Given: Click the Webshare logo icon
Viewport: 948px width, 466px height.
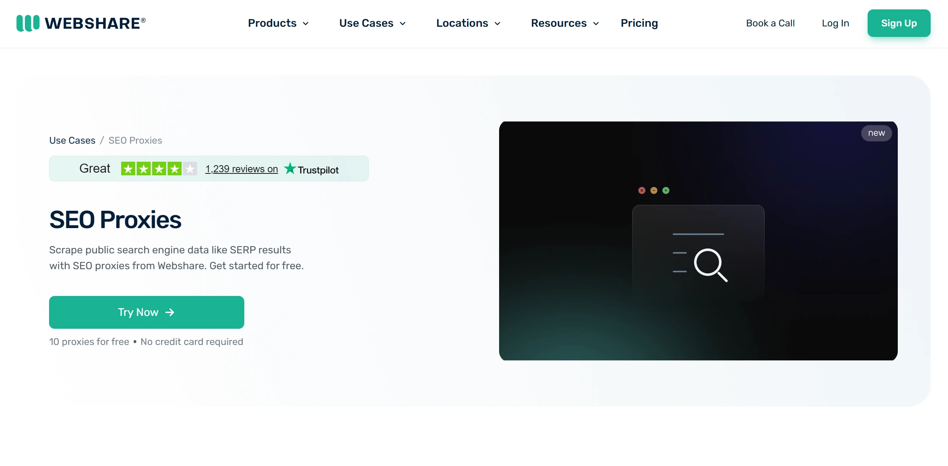Looking at the screenshot, I should (x=28, y=23).
